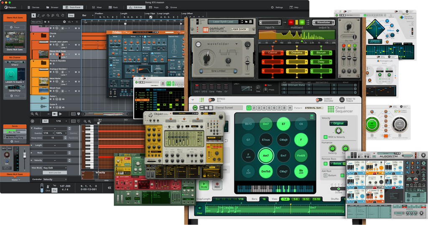
Task: Click the Manual Rec button
Action: click(x=37, y=22)
